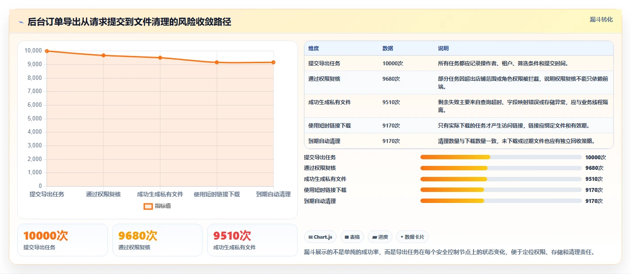
Task: Click the chart data point for 到期自动清理
Action: tap(273, 62)
